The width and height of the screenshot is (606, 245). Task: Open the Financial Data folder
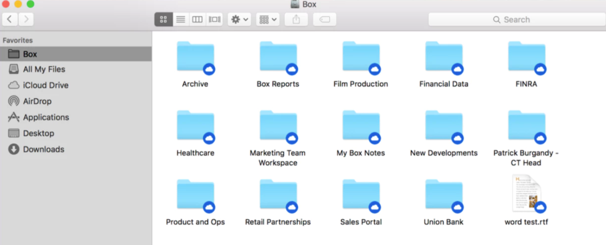444,57
